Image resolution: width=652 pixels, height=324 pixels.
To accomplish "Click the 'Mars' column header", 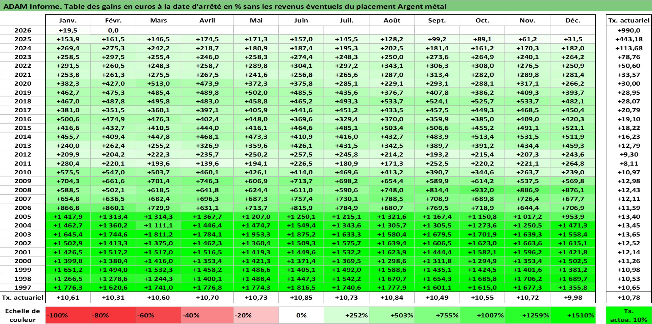I will (x=158, y=20).
